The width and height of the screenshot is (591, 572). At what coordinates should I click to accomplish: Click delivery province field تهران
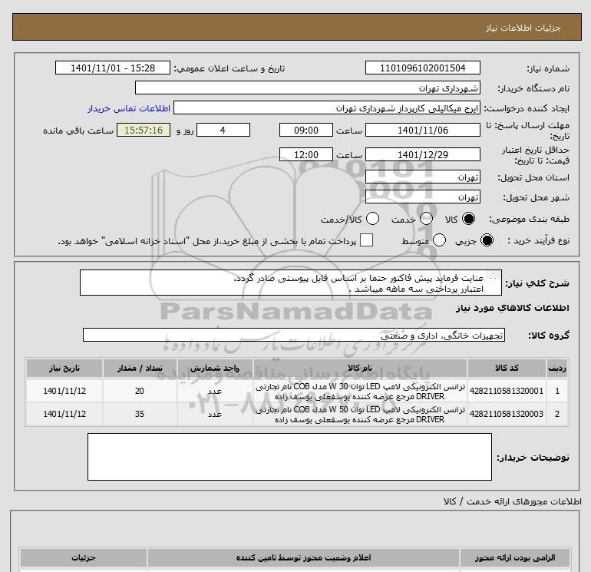422,177
